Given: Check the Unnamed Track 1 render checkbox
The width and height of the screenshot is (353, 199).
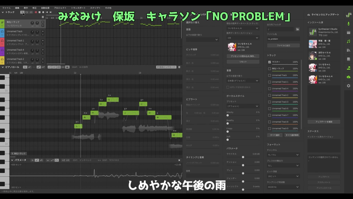Looking at the screenshot, I should 269,82.
